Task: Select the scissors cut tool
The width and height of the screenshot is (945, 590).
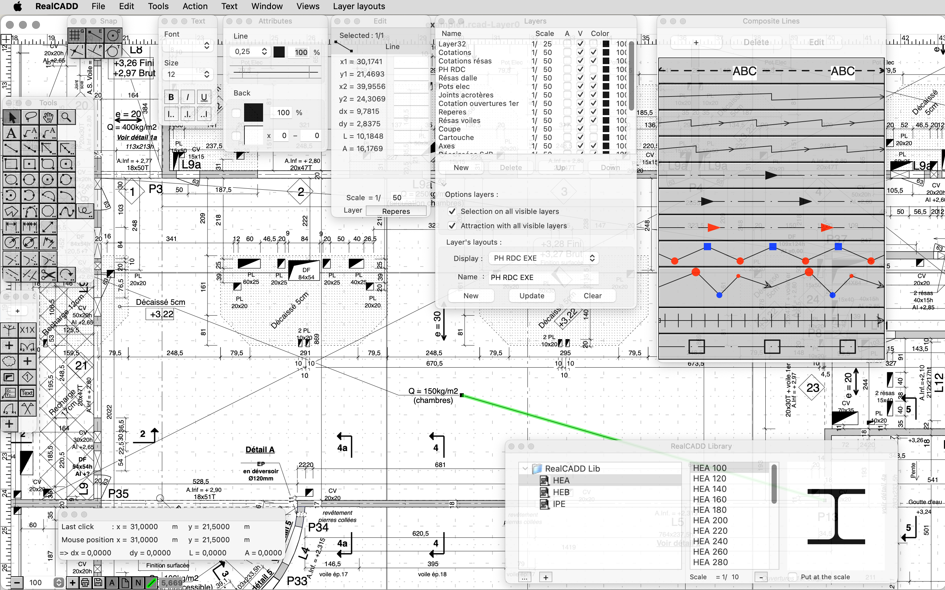Action: tap(48, 275)
